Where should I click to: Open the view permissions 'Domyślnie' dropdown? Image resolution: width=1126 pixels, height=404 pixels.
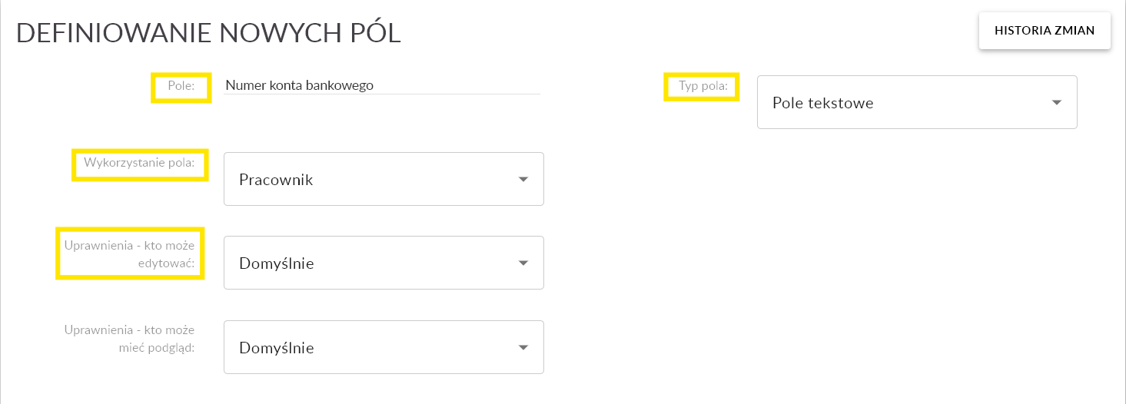(x=383, y=347)
